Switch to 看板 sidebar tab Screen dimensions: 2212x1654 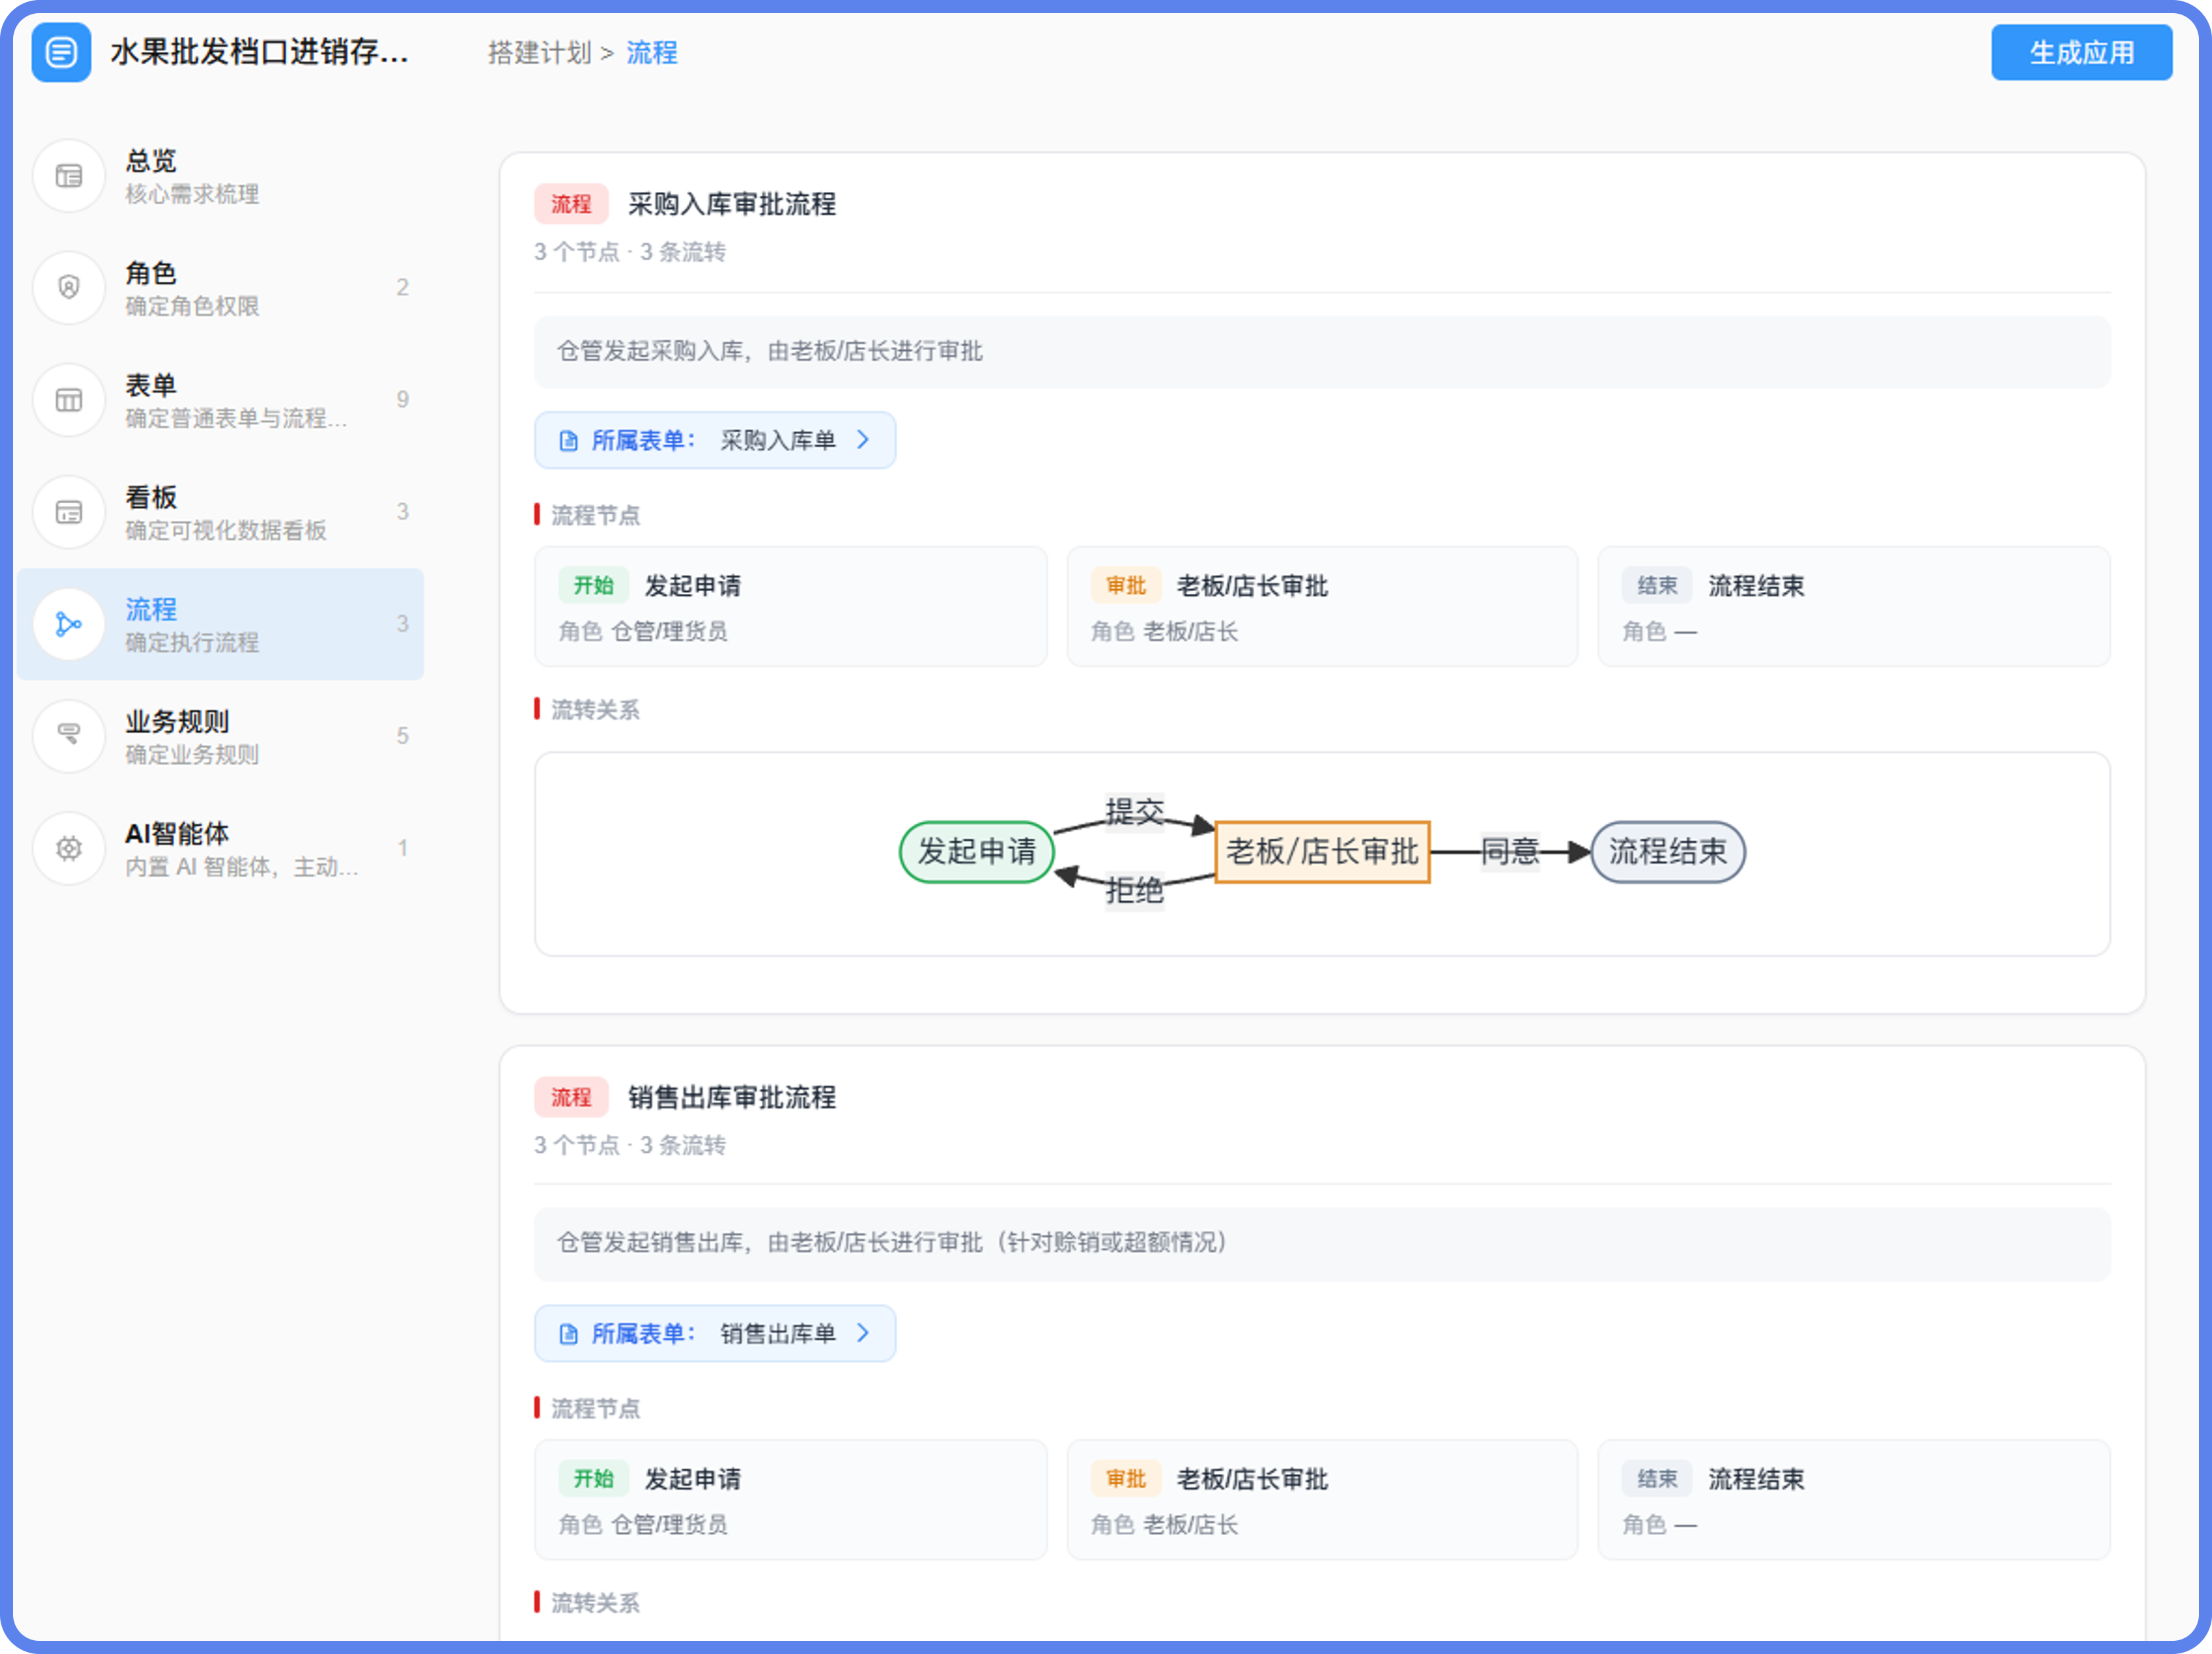pyautogui.click(x=220, y=512)
